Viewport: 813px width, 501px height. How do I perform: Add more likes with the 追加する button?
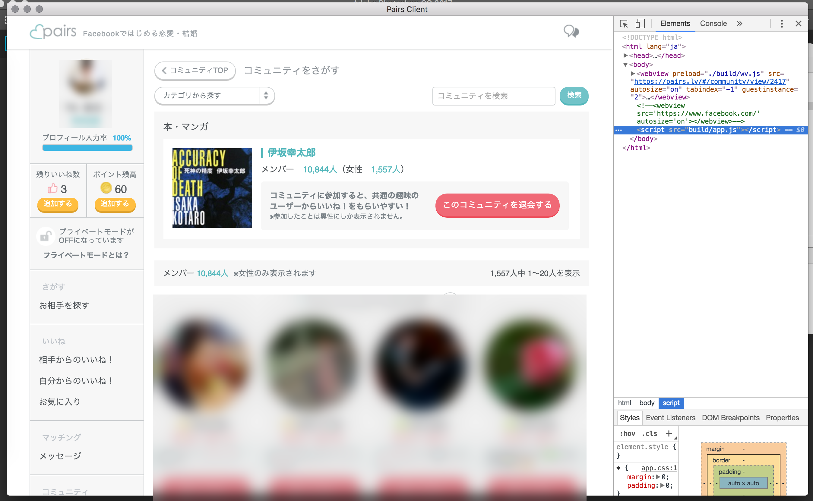coord(58,204)
